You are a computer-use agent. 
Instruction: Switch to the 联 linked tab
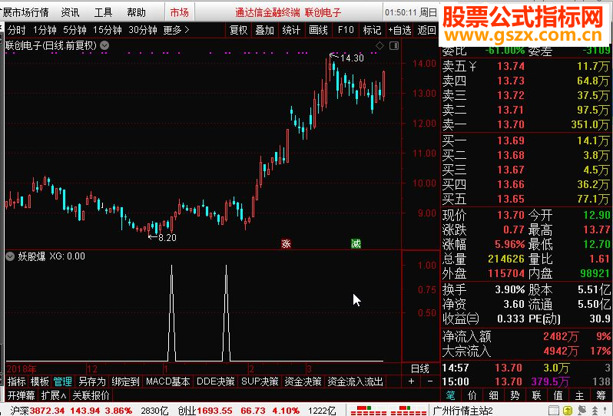(x=536, y=395)
